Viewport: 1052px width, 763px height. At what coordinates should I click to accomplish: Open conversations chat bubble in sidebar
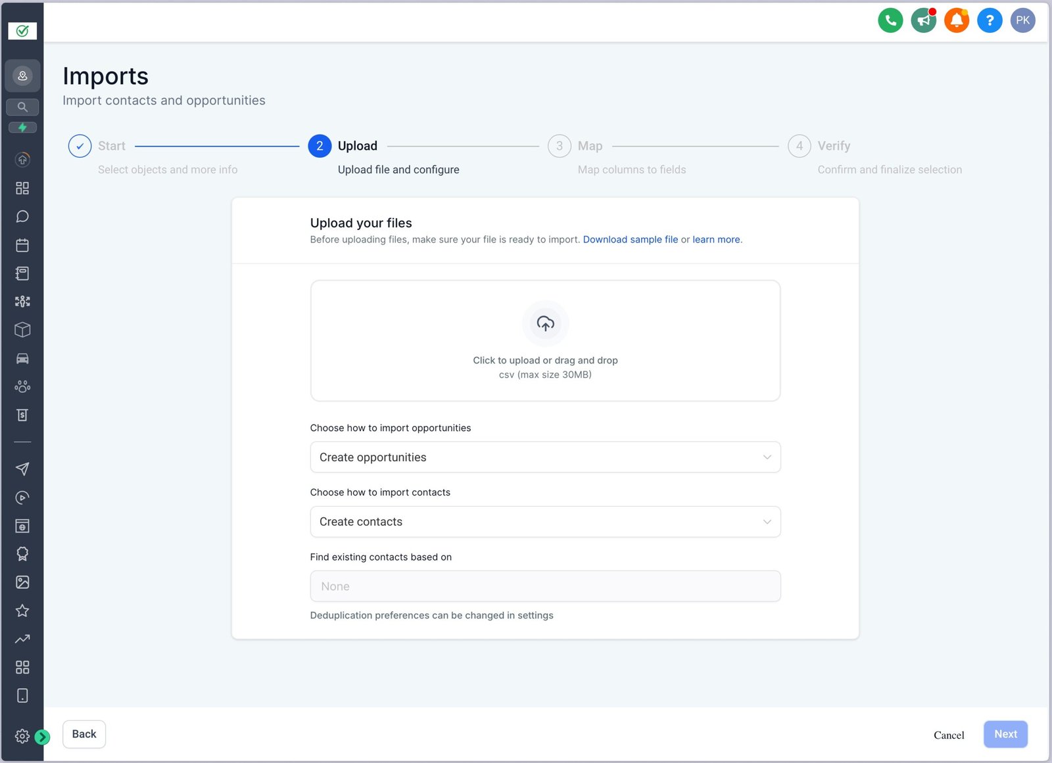tap(22, 217)
